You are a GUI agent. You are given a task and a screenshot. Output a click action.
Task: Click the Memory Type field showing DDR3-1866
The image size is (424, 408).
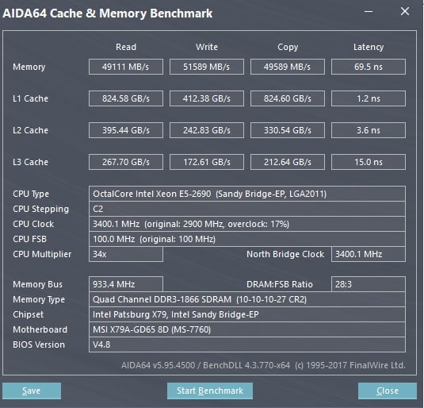coord(247,299)
